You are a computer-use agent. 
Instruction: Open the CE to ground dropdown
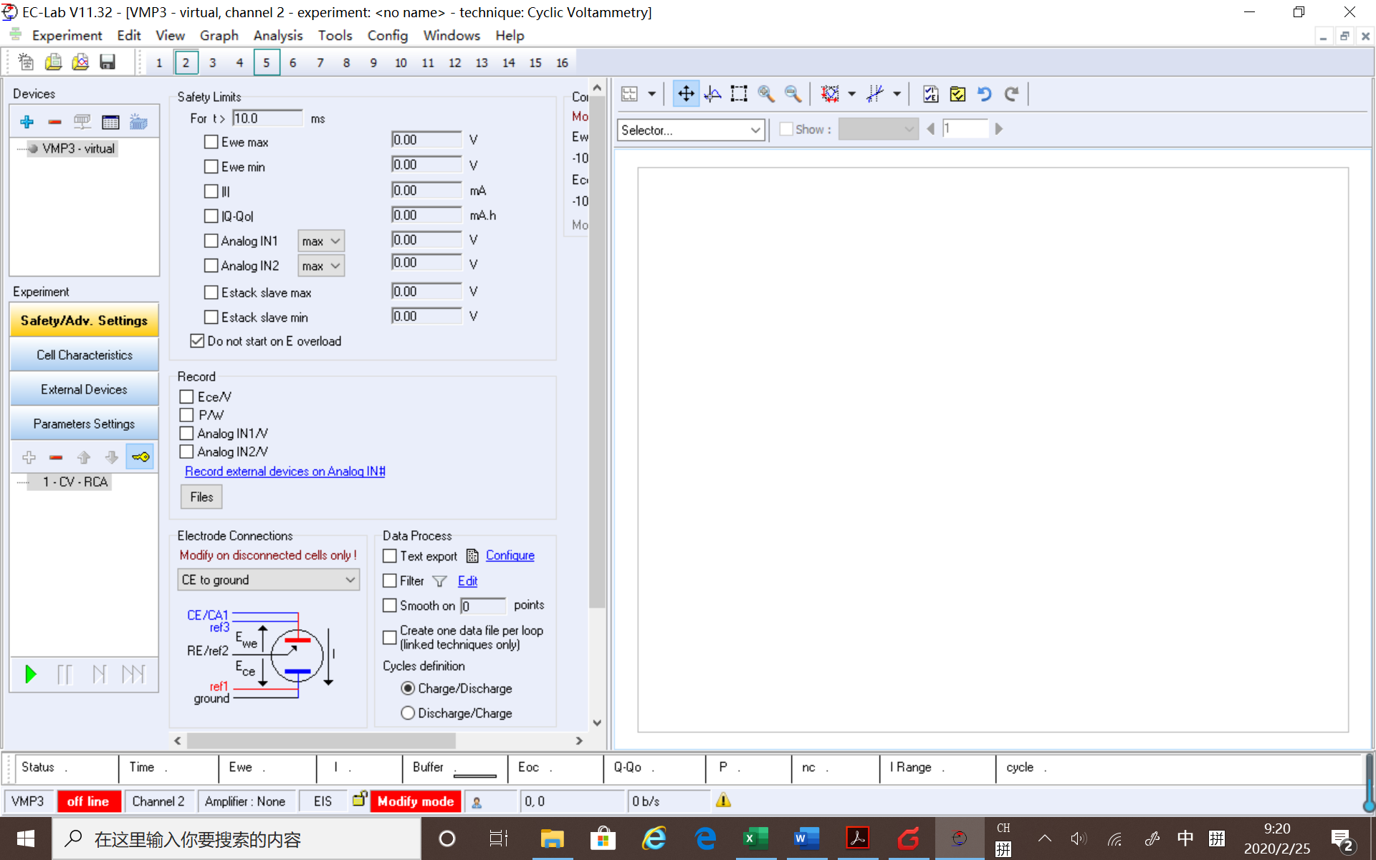(x=268, y=580)
